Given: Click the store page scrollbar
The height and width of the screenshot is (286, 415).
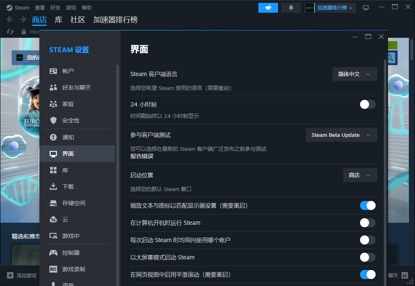Looking at the screenshot, I should 412,50.
